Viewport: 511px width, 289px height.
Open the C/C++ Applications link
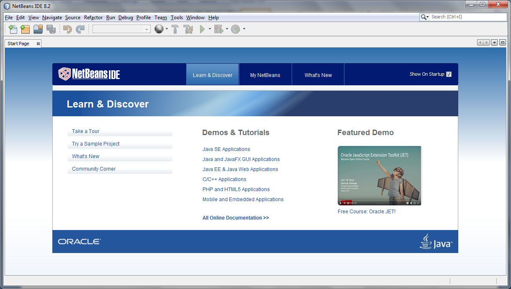pos(224,179)
